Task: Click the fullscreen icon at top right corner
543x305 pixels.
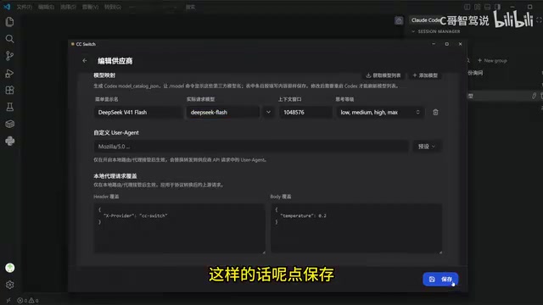Action: (540, 20)
